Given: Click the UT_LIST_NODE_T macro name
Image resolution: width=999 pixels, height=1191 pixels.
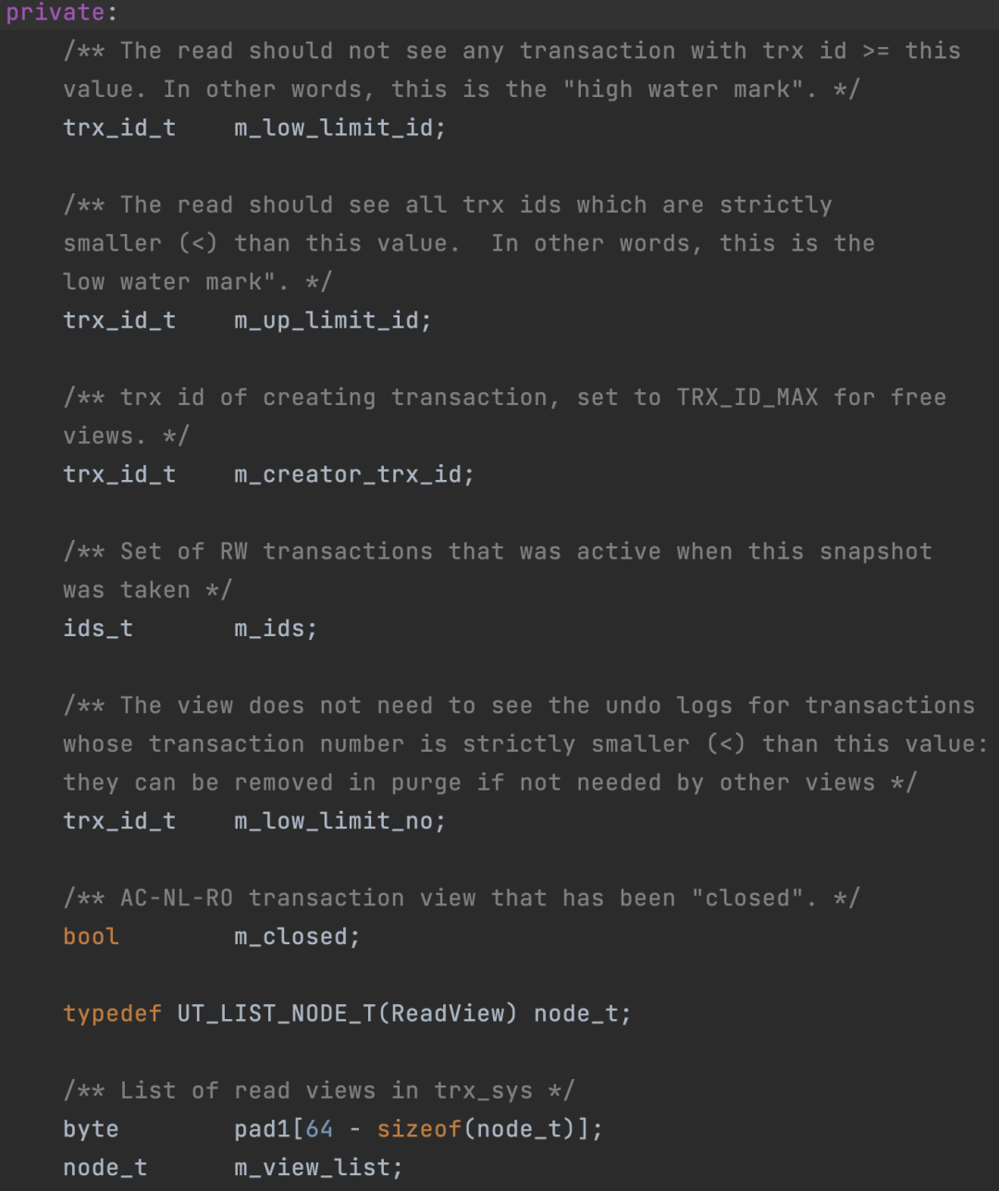Looking at the screenshot, I should point(277,1013).
